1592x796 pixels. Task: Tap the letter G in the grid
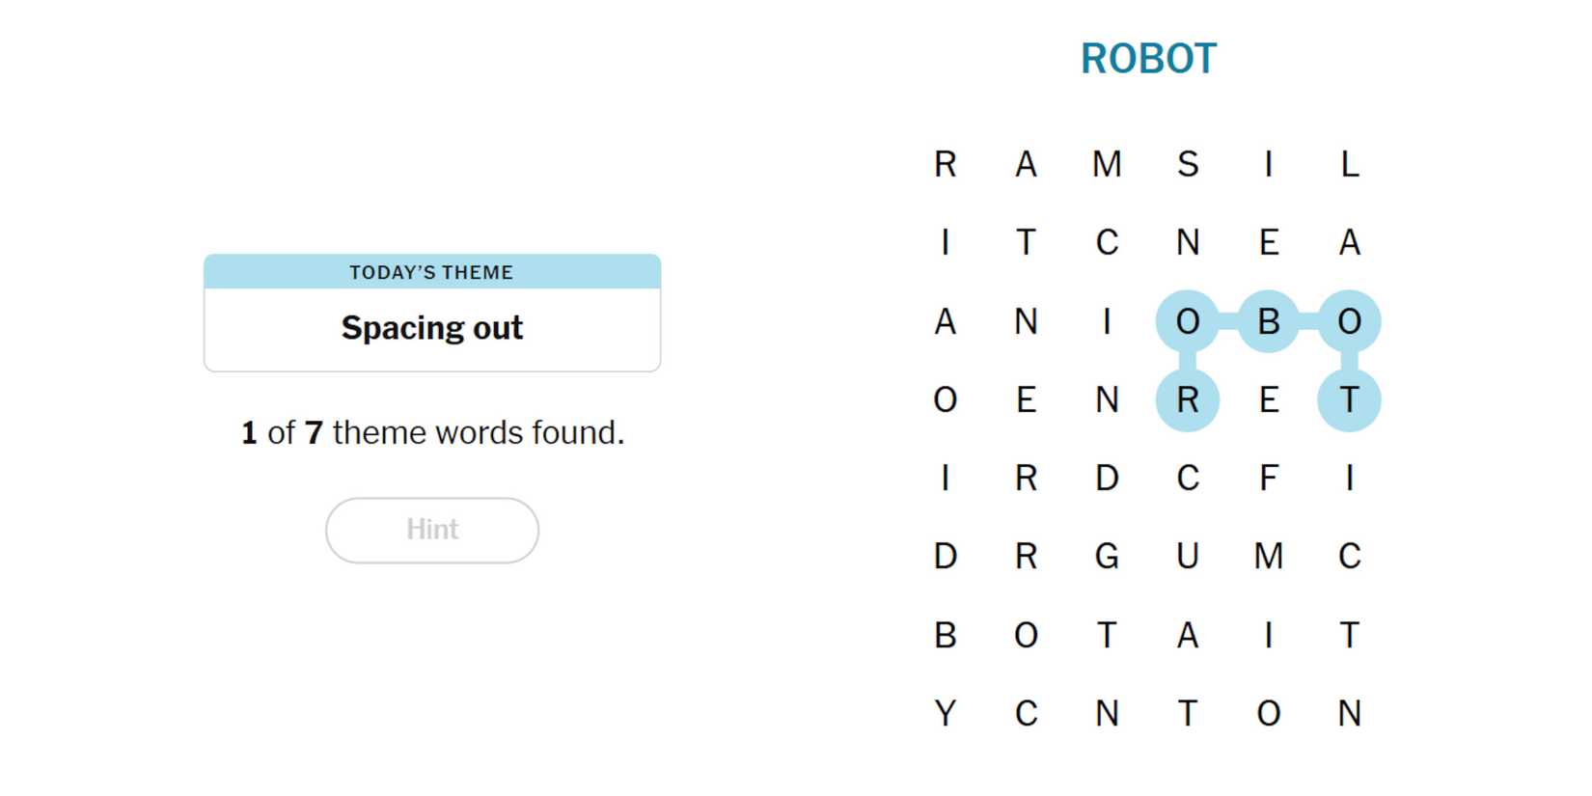tap(1107, 557)
